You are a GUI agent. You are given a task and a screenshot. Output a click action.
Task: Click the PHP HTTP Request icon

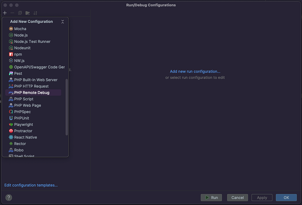click(x=11, y=86)
